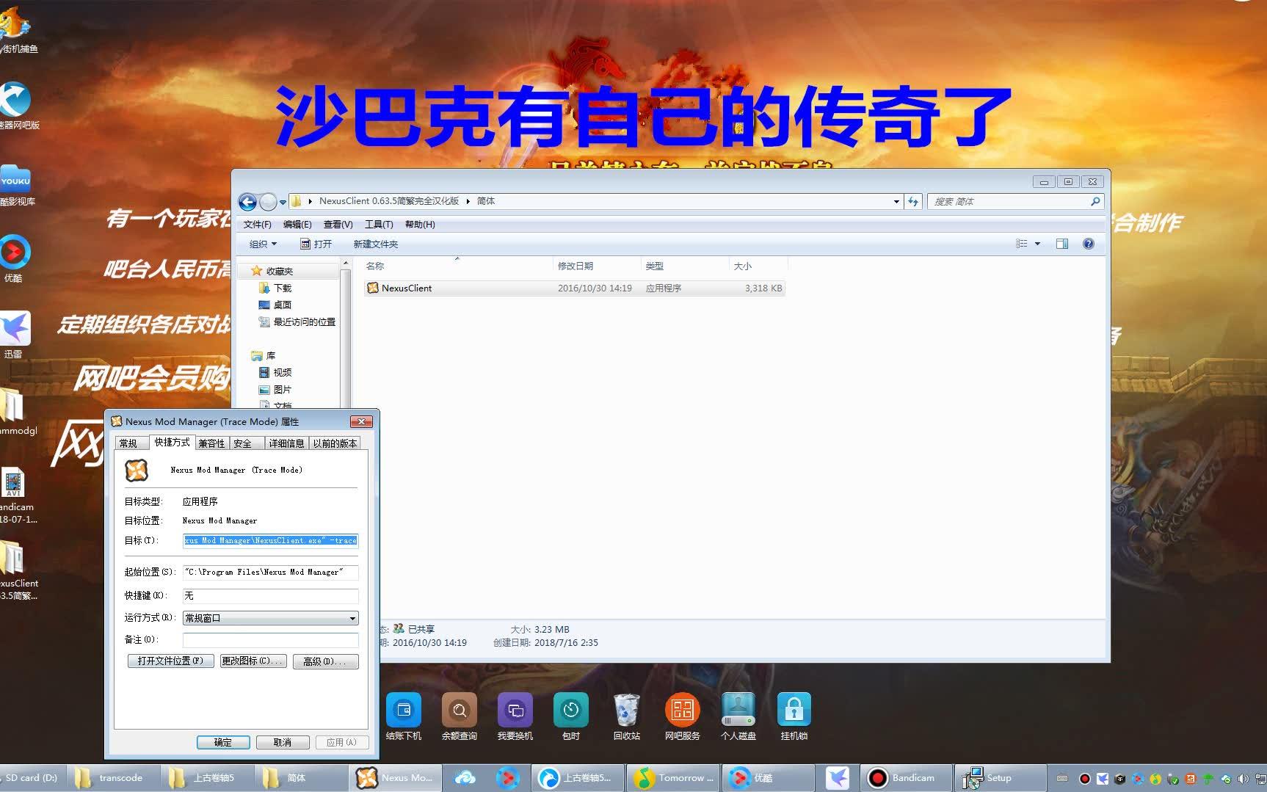Screen dimensions: 1267x792
Task: Click 高级(D)... button
Action: pos(325,661)
